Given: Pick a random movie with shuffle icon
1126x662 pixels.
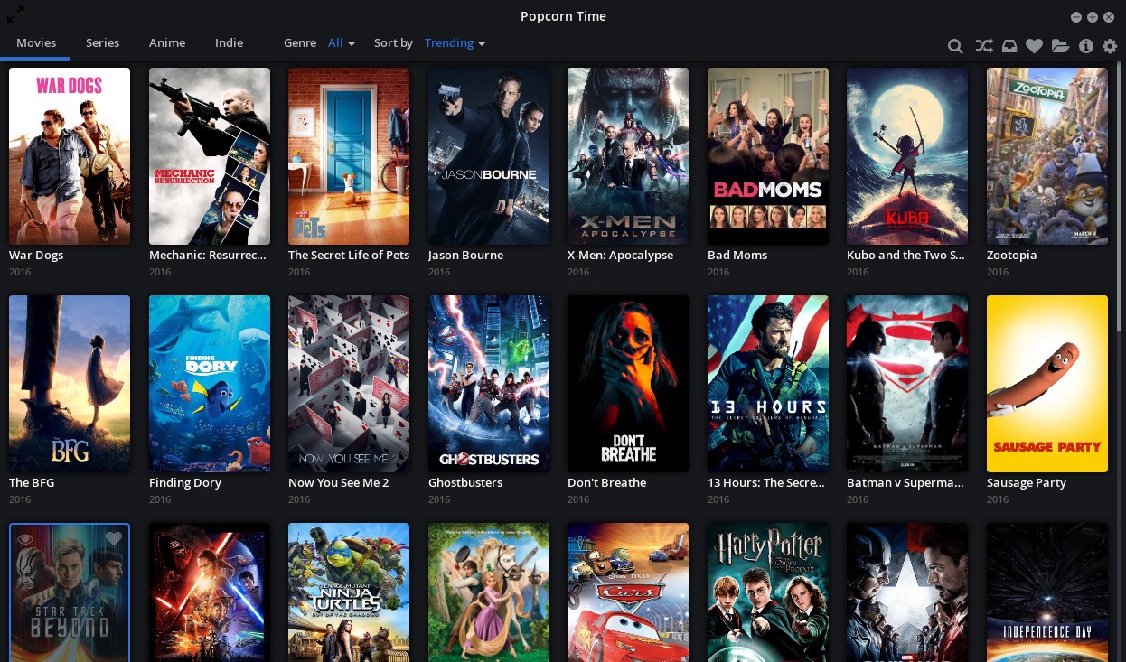Looking at the screenshot, I should (x=983, y=46).
